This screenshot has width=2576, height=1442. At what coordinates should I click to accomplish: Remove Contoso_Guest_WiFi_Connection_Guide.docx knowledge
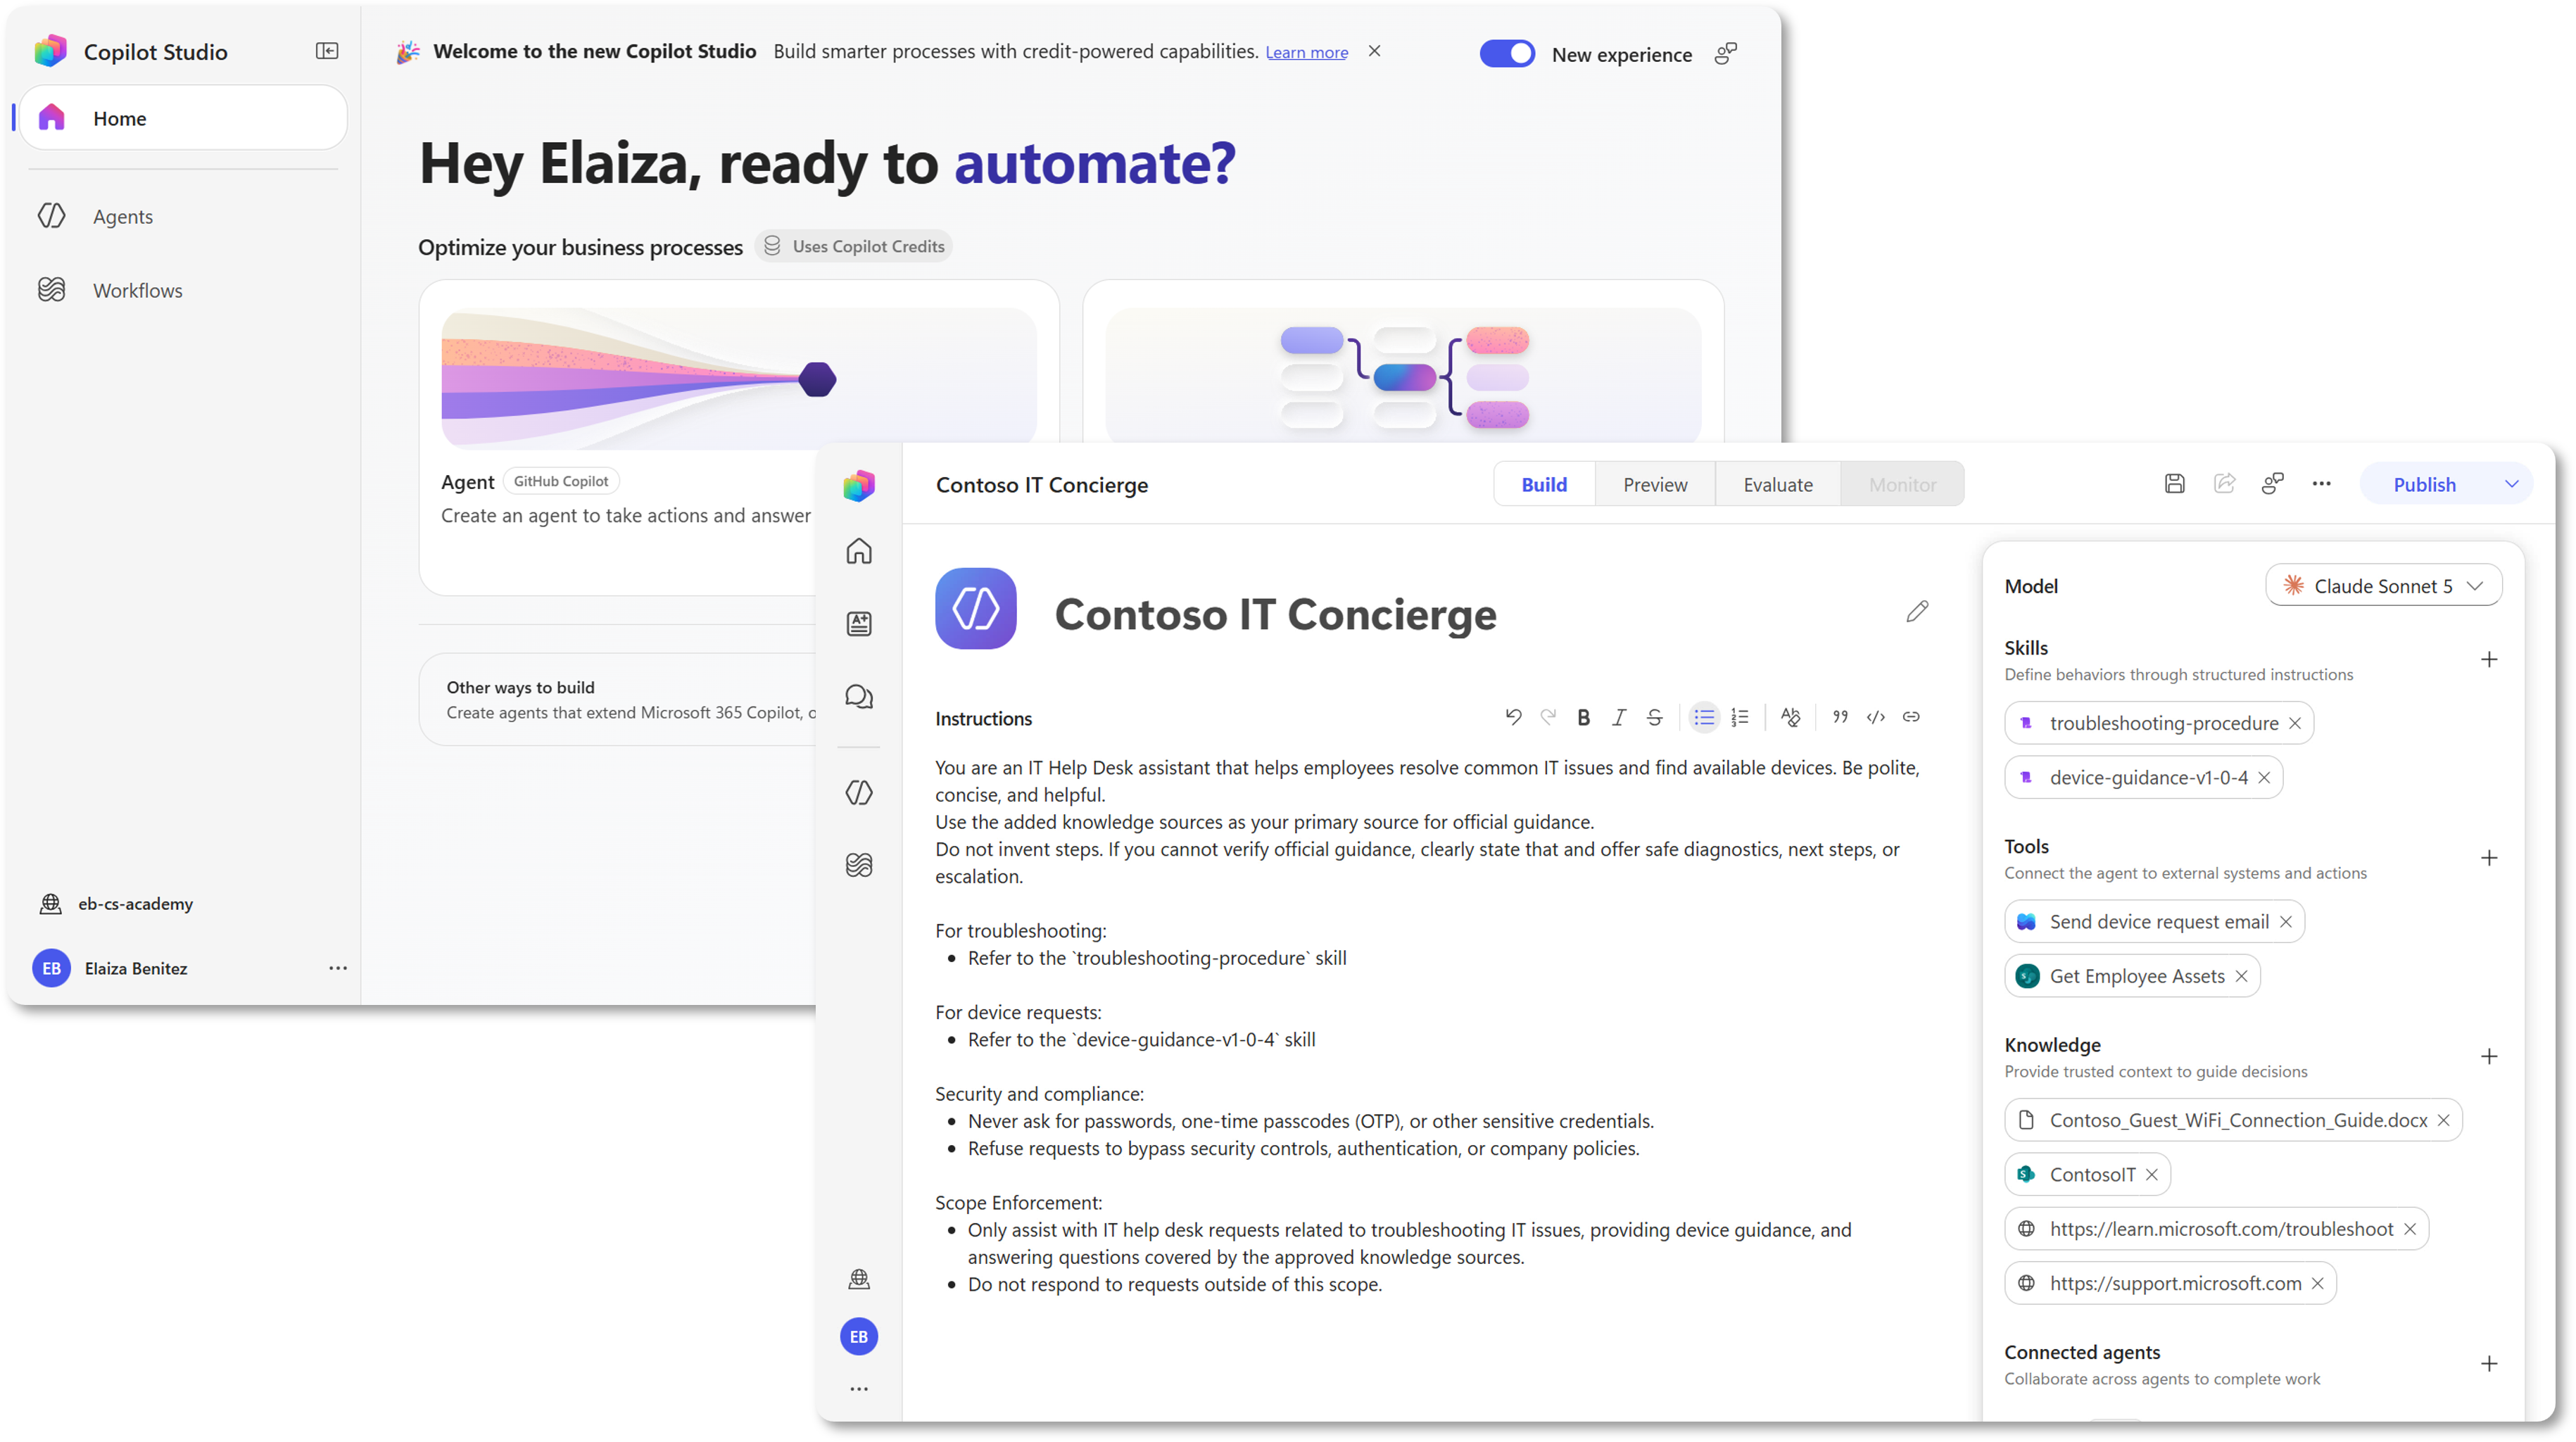point(2444,1120)
